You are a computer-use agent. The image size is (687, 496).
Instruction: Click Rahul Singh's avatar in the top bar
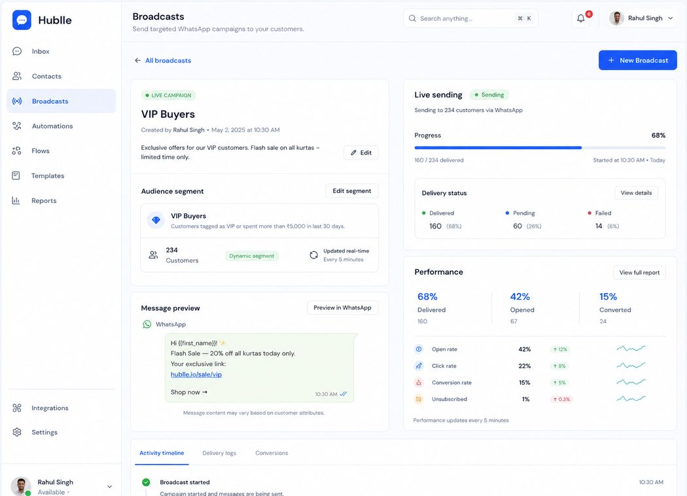pos(617,18)
